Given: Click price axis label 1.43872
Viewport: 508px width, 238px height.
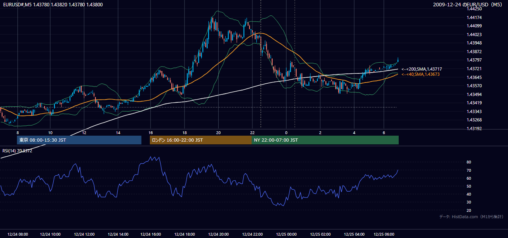Looking at the screenshot, I should (x=474, y=52).
